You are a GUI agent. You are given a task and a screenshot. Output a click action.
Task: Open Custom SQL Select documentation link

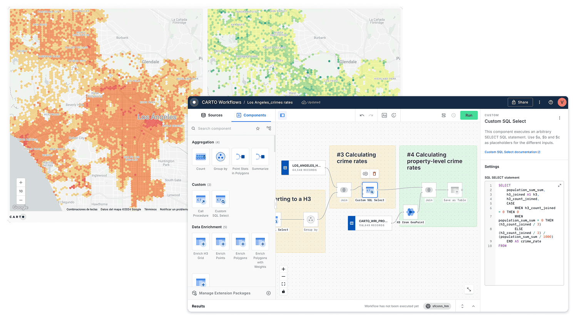(512, 152)
